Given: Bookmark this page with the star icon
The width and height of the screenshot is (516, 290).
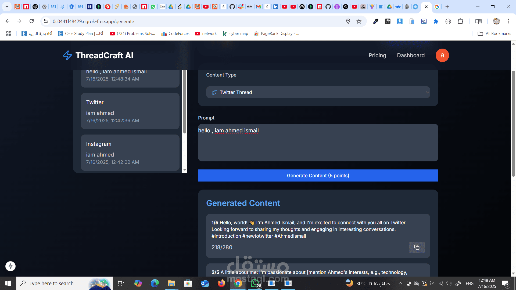Looking at the screenshot, I should 359,21.
